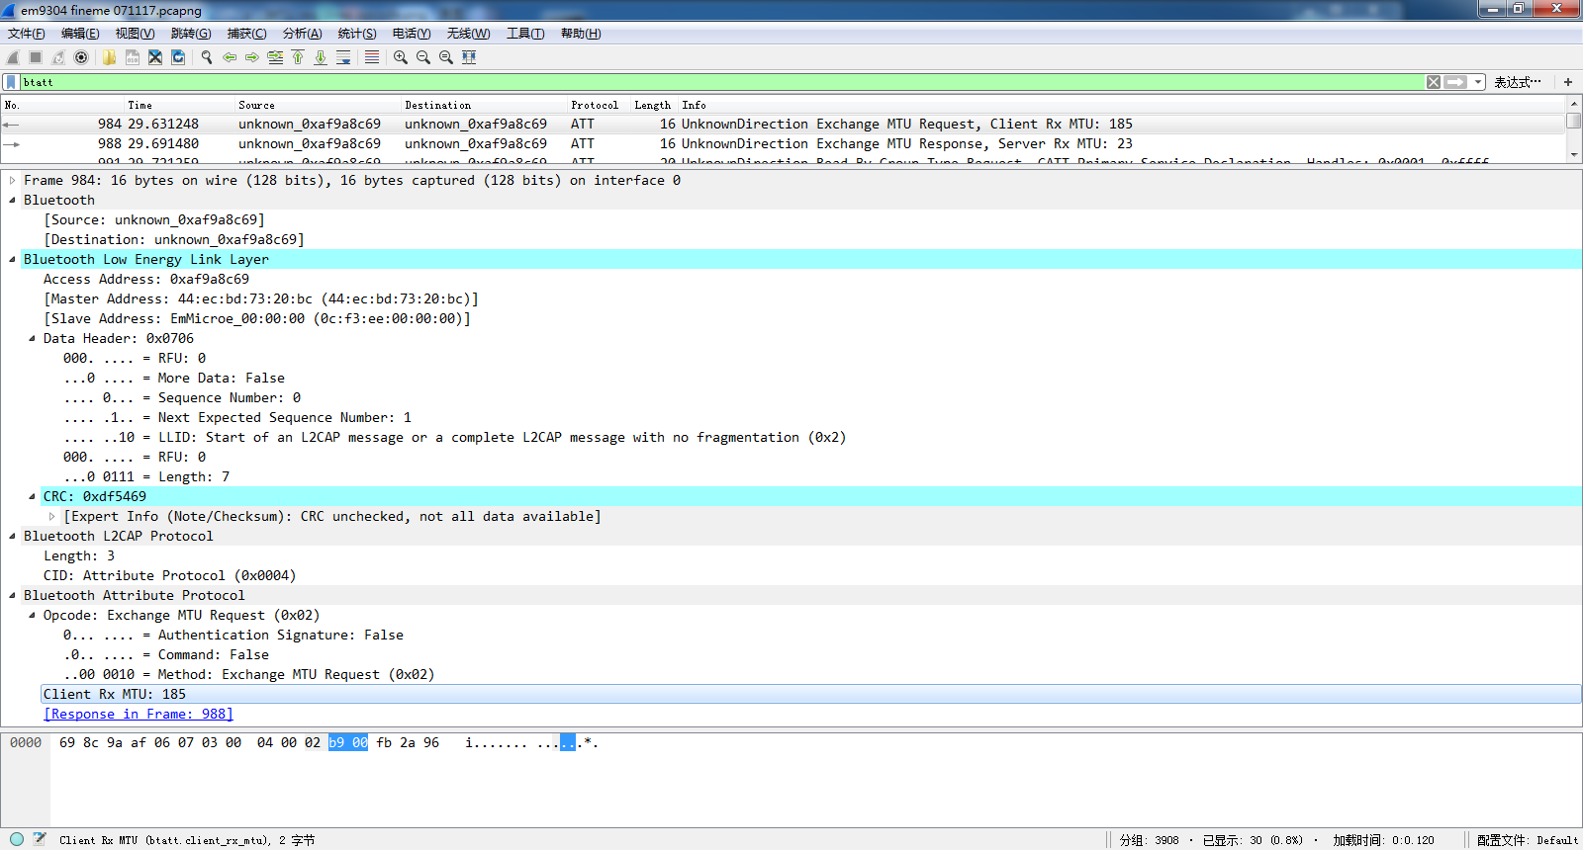This screenshot has width=1583, height=850.
Task: Apply the display filter arrow button
Action: point(1455,82)
